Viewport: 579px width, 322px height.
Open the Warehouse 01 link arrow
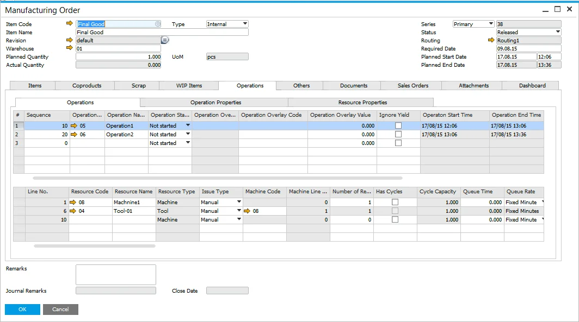[x=69, y=48]
